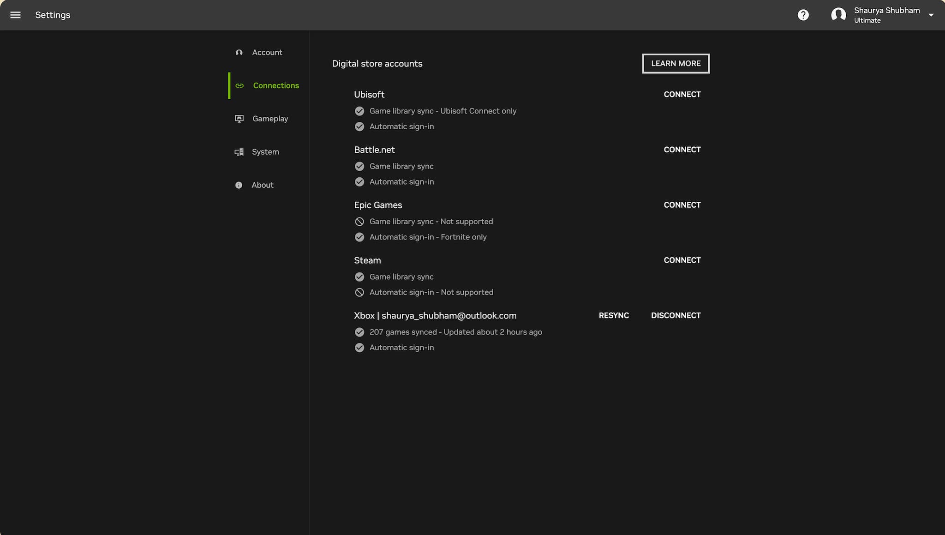Disconnect the Xbox account
This screenshot has height=535, width=945.
pos(676,316)
